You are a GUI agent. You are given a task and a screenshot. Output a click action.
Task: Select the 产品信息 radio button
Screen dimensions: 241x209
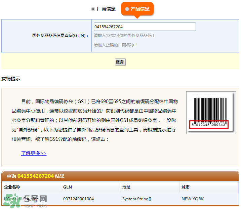(x=127, y=9)
